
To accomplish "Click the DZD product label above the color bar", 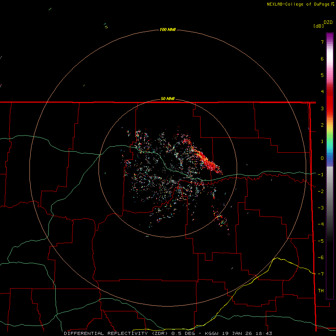I will (328, 22).
